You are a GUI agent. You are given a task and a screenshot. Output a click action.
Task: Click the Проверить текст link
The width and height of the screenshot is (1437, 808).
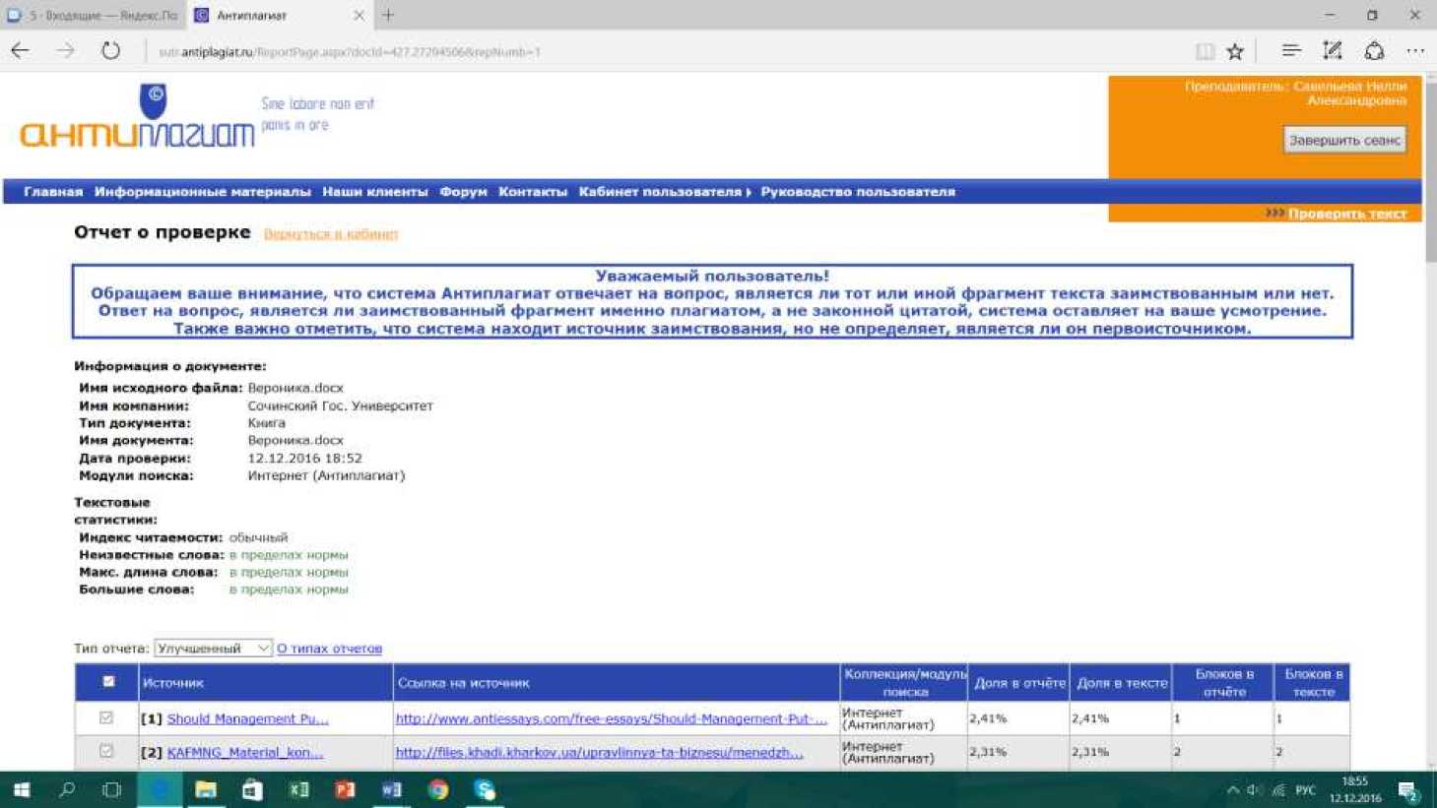(x=1347, y=214)
